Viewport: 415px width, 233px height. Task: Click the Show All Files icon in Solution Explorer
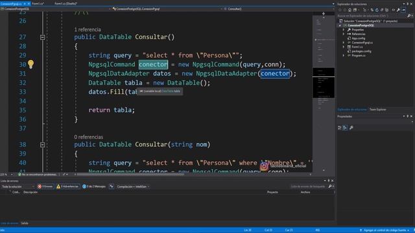(x=386, y=10)
